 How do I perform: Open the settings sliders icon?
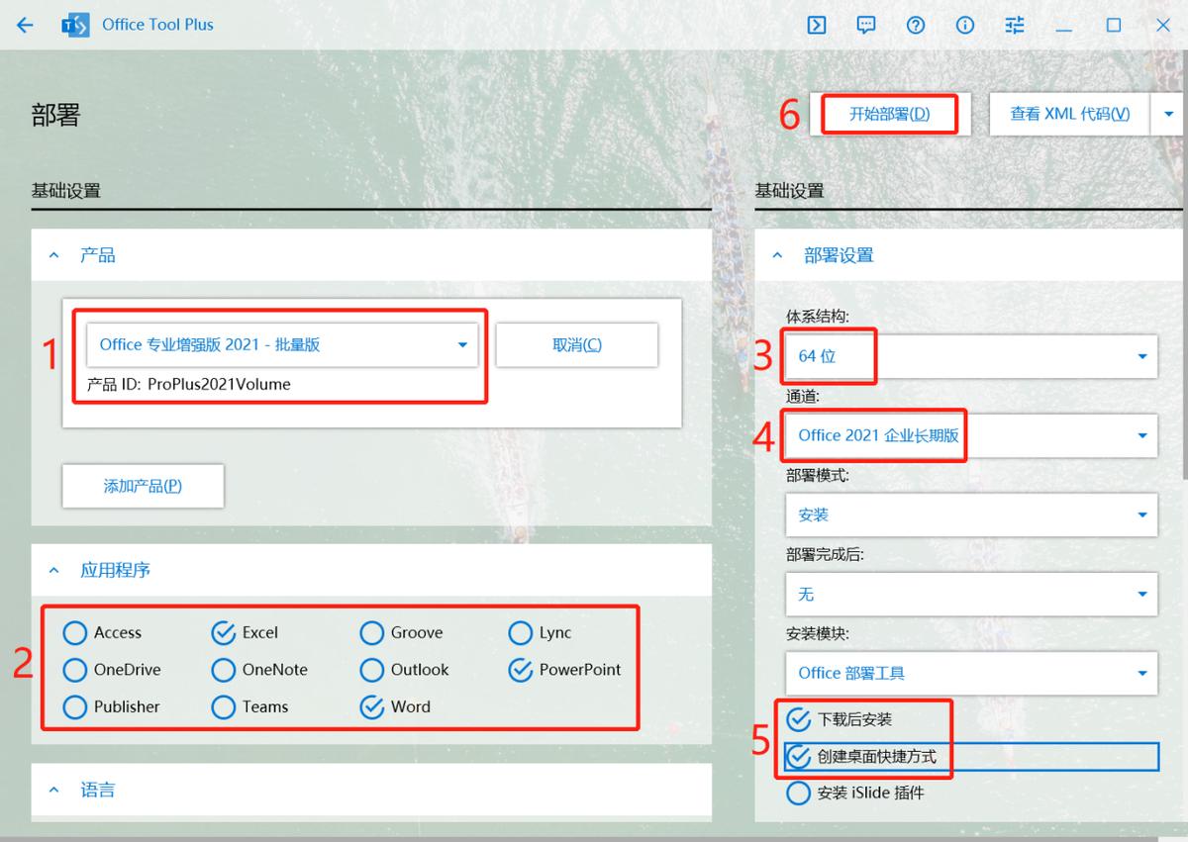tap(1015, 25)
